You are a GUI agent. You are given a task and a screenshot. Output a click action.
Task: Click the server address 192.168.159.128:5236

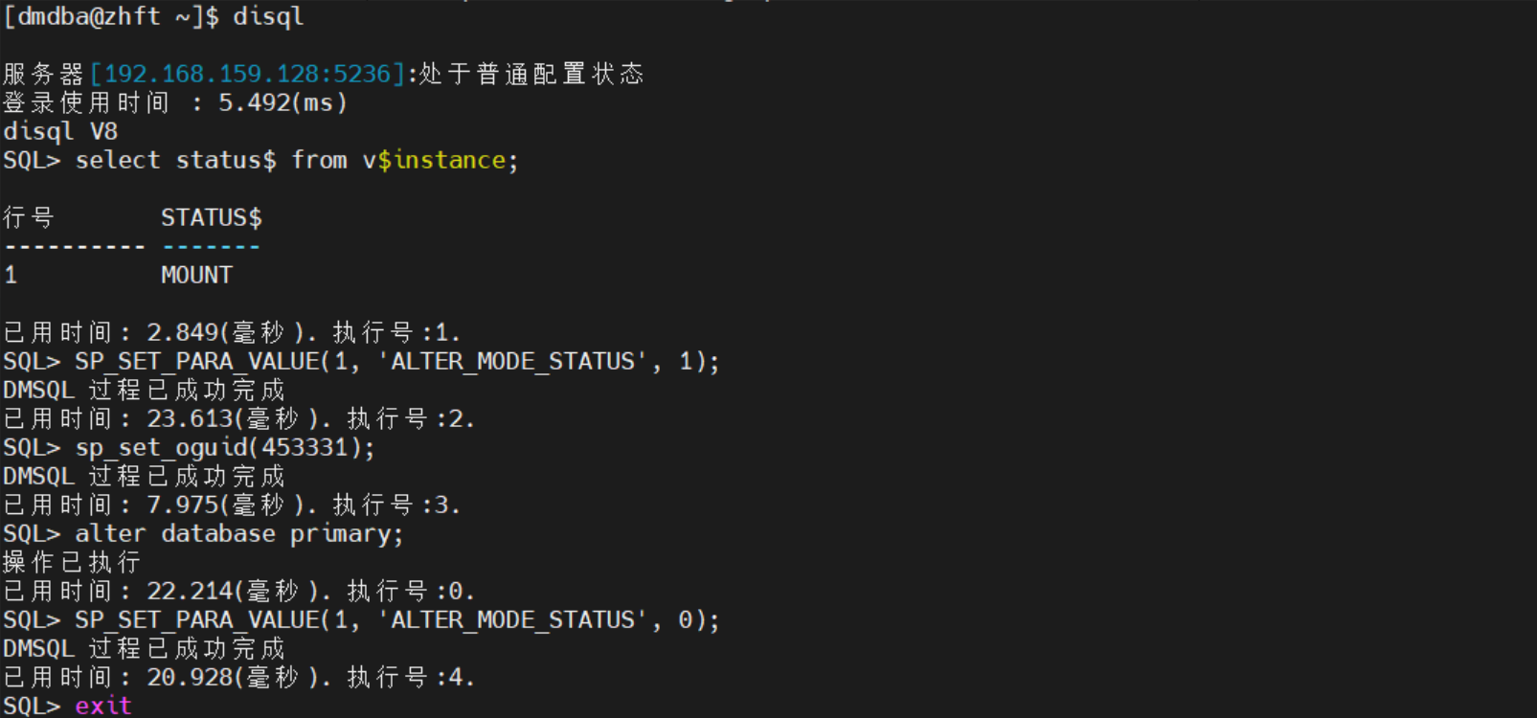point(248,74)
